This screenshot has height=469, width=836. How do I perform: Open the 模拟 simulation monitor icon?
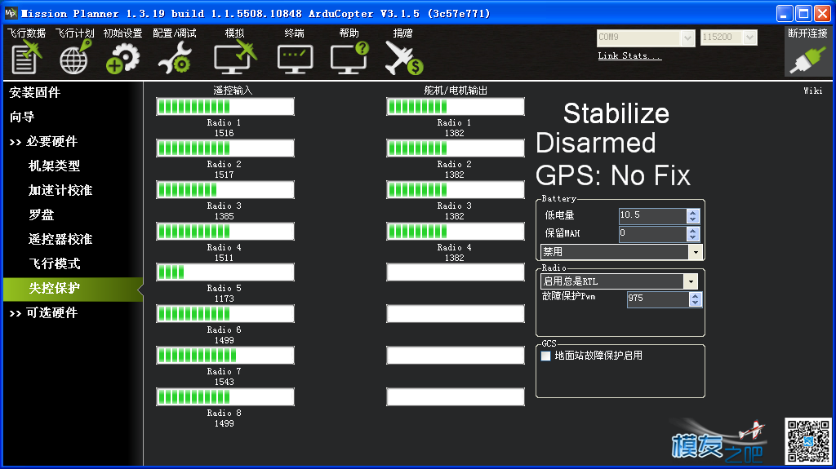point(234,58)
